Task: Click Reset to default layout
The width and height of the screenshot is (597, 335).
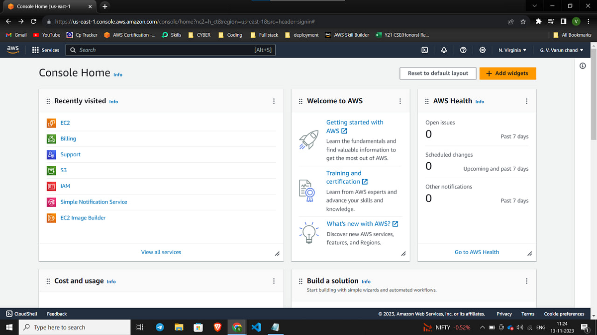Action: (437, 73)
